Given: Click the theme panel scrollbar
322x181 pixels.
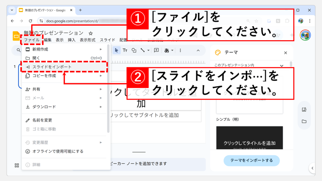Looking at the screenshot, I should click(291, 64).
